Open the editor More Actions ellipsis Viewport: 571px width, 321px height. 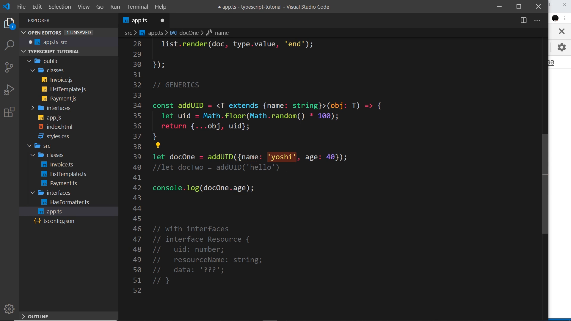click(x=537, y=20)
